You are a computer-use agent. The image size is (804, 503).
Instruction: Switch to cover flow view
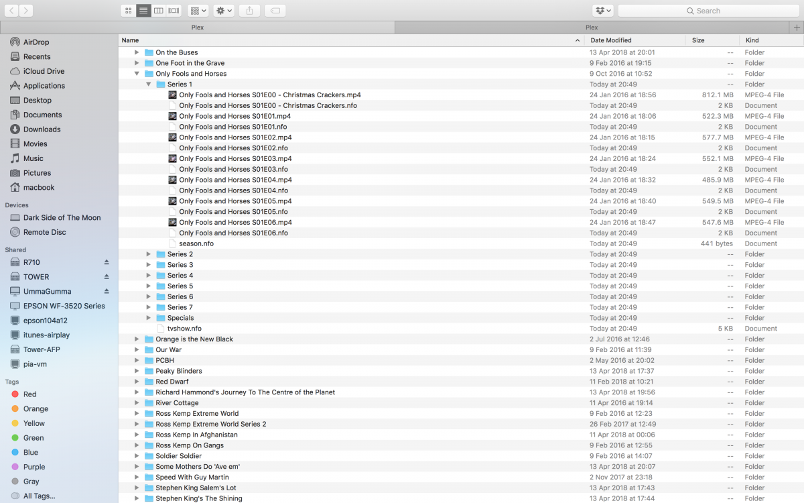click(174, 11)
